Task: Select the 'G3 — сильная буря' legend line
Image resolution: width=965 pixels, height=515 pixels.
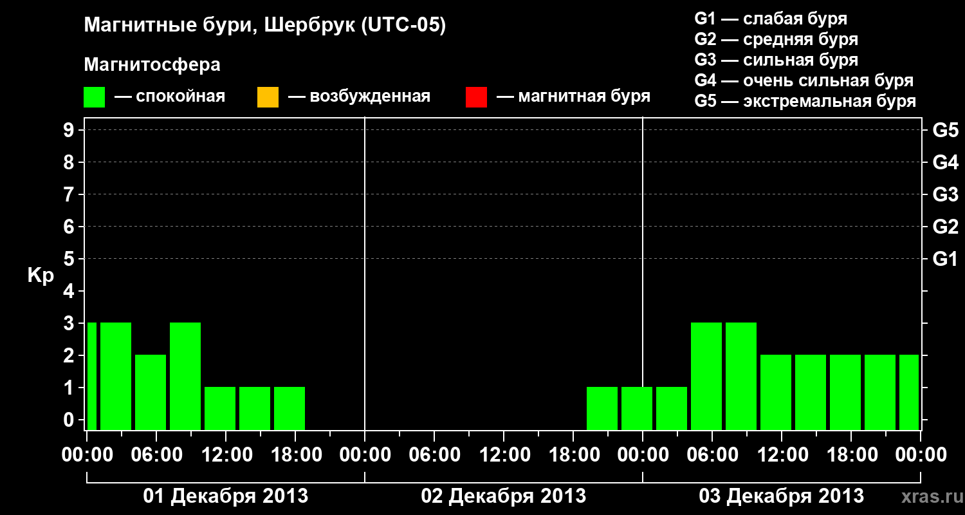Action: pyautogui.click(x=776, y=60)
